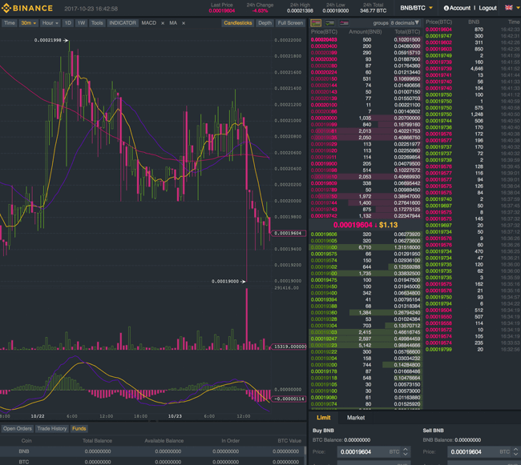This screenshot has width=521, height=465.
Task: Open the 8 decimals grouping dropdown
Action: click(x=405, y=23)
